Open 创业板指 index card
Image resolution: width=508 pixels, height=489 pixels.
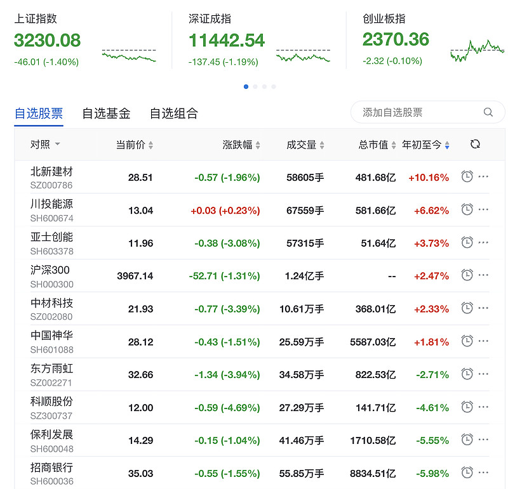click(434, 39)
